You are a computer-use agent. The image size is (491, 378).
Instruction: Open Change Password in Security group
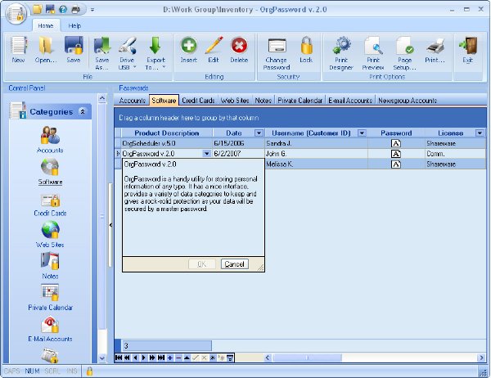[x=277, y=53]
